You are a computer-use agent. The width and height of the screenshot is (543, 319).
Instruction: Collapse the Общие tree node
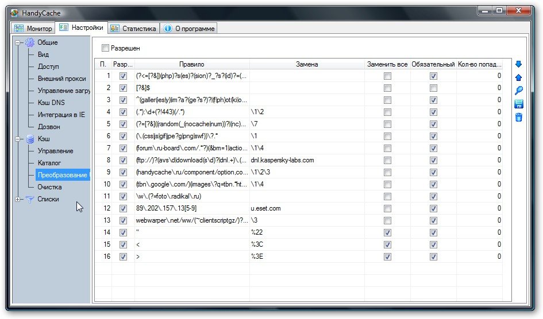tap(18, 43)
